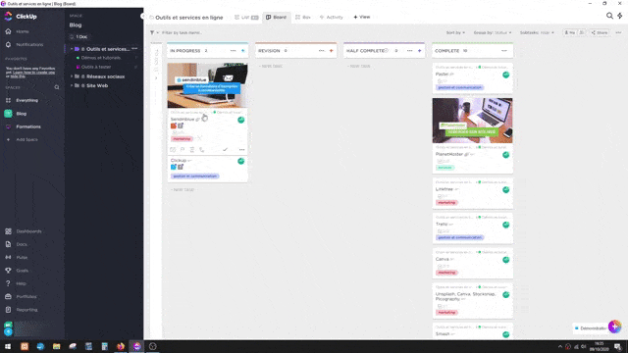
Task: Open the Group by Status dropdown
Action: click(x=493, y=32)
